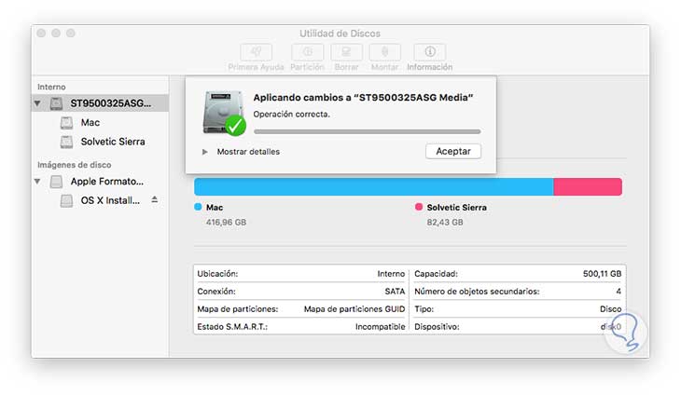
Task: Close the Utilidad de Discos window
Action: coord(41,33)
